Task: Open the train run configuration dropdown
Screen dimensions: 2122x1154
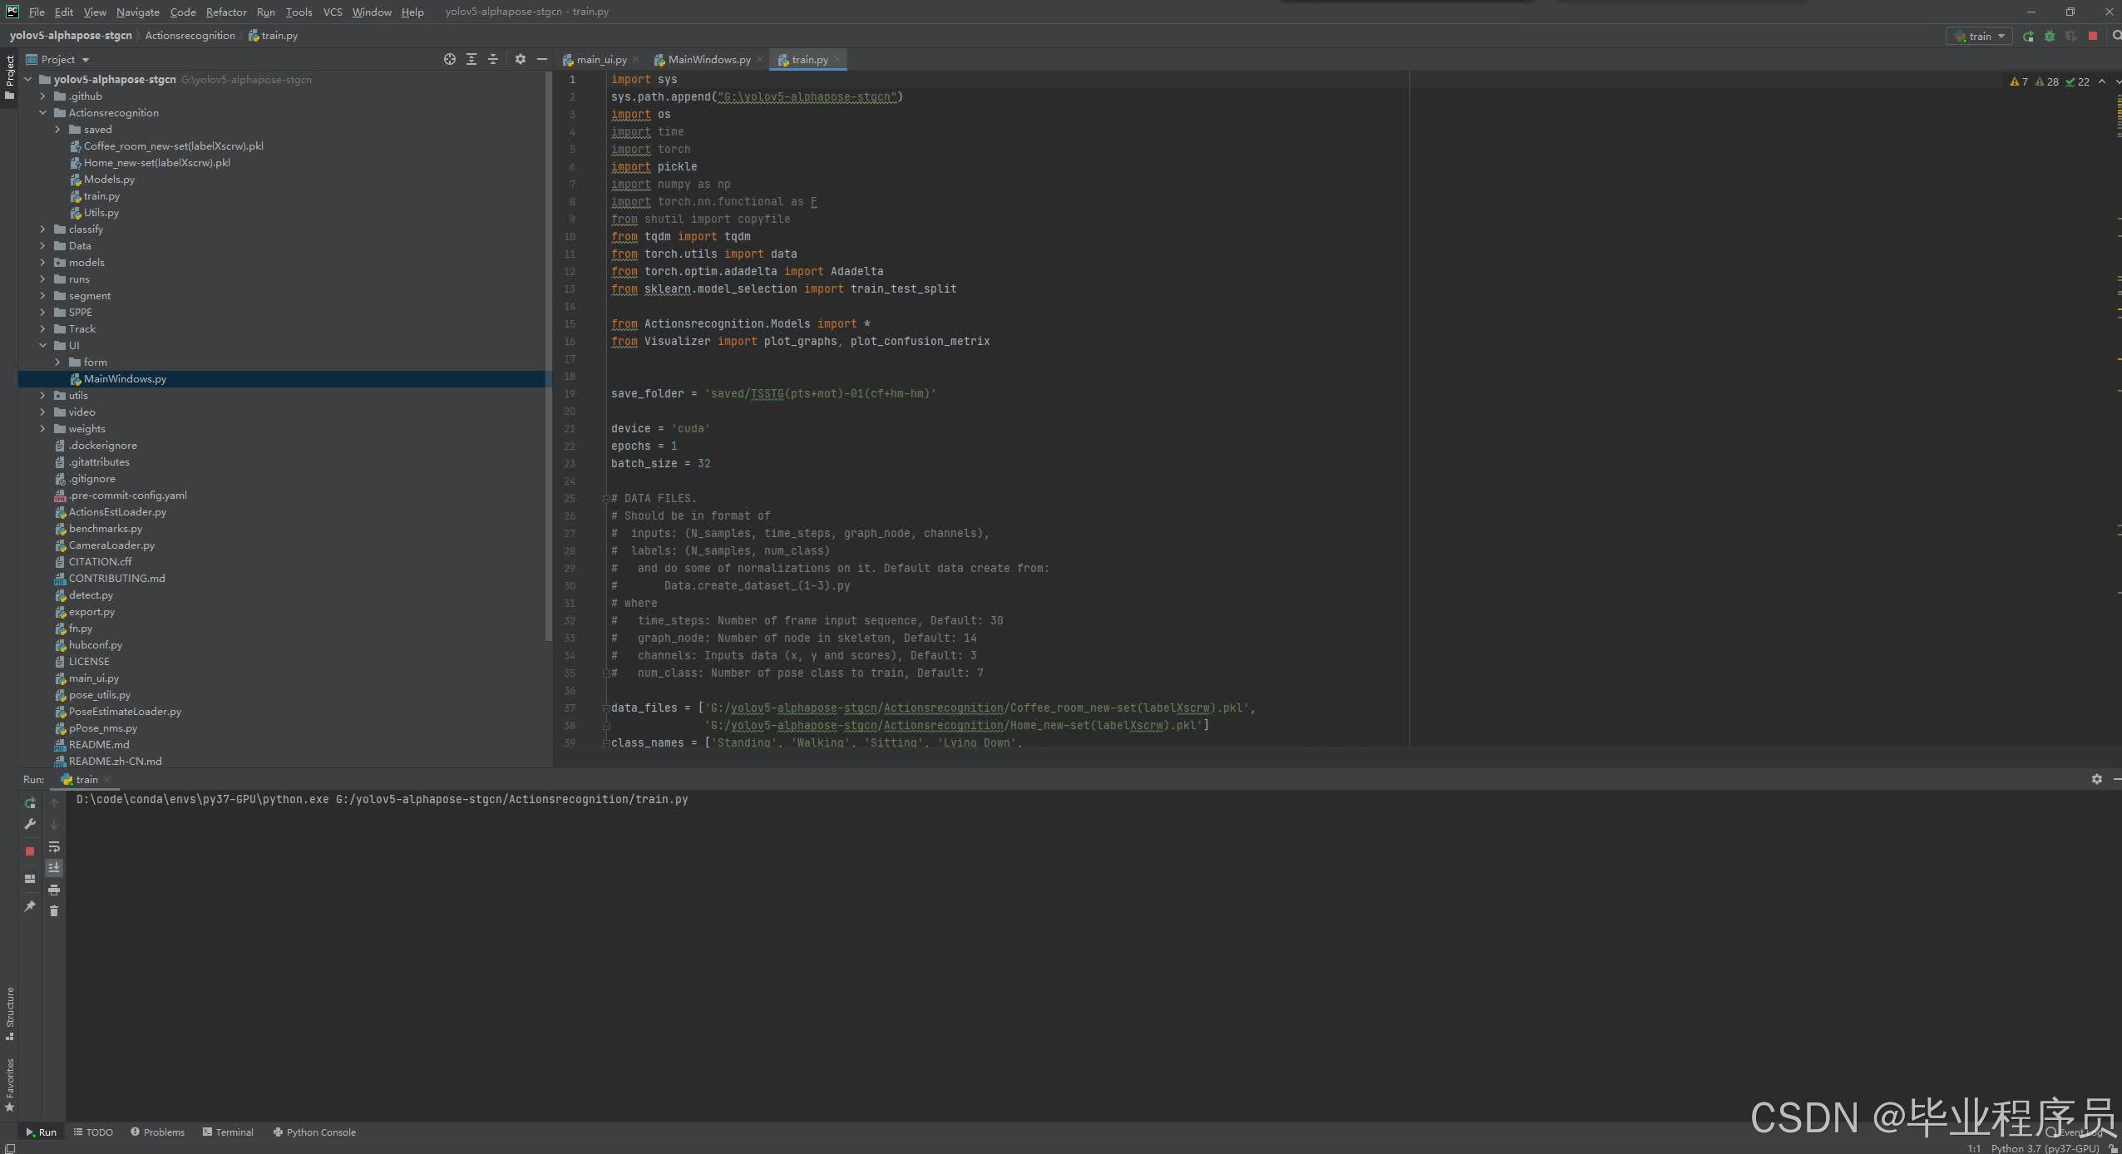Action: tap(1980, 37)
